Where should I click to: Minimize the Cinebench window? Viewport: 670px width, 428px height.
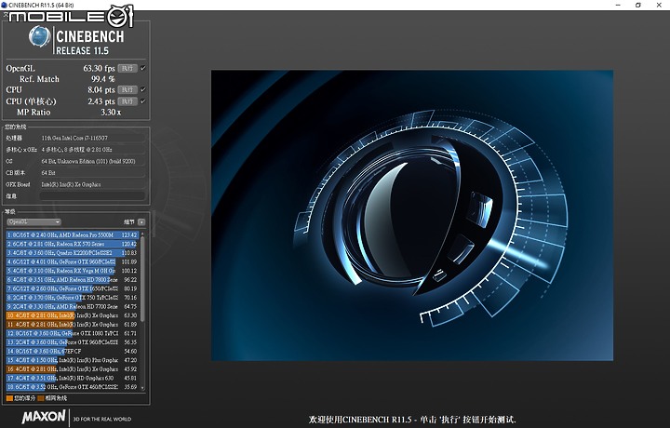[618, 6]
